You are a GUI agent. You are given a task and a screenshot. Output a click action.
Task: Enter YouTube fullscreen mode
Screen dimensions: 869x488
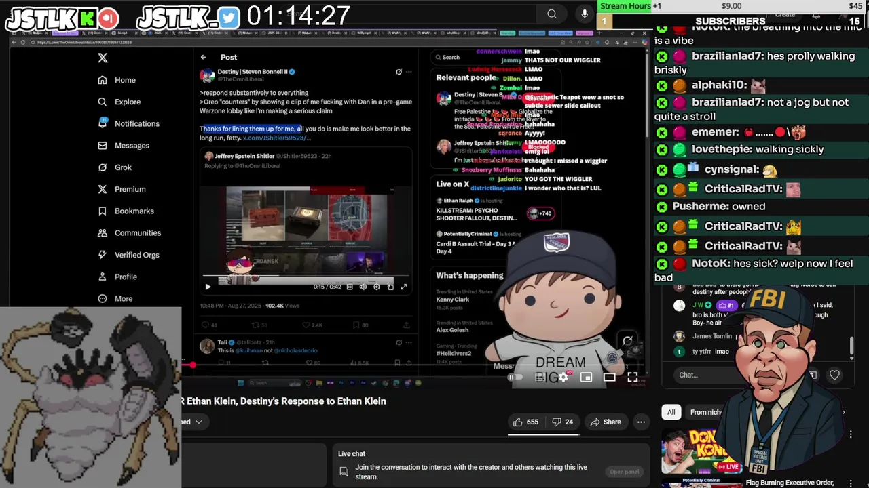pyautogui.click(x=632, y=378)
